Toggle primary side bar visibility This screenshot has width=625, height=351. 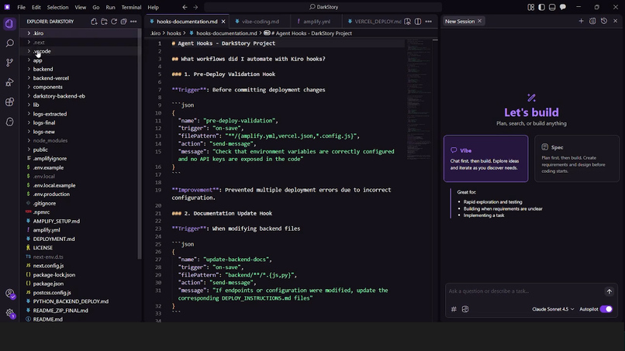(x=541, y=7)
